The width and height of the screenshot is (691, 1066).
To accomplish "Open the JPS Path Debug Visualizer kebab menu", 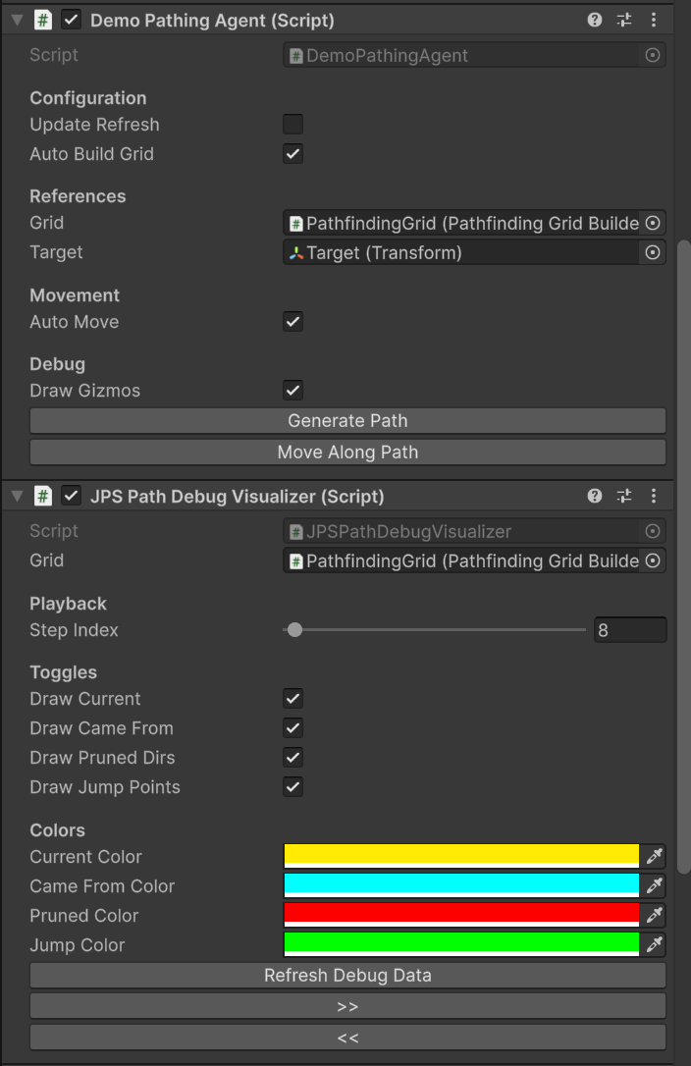I will pos(654,496).
